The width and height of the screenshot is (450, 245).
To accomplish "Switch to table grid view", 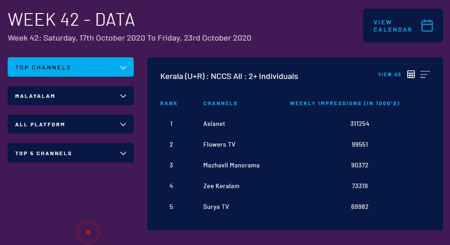I will pos(411,74).
